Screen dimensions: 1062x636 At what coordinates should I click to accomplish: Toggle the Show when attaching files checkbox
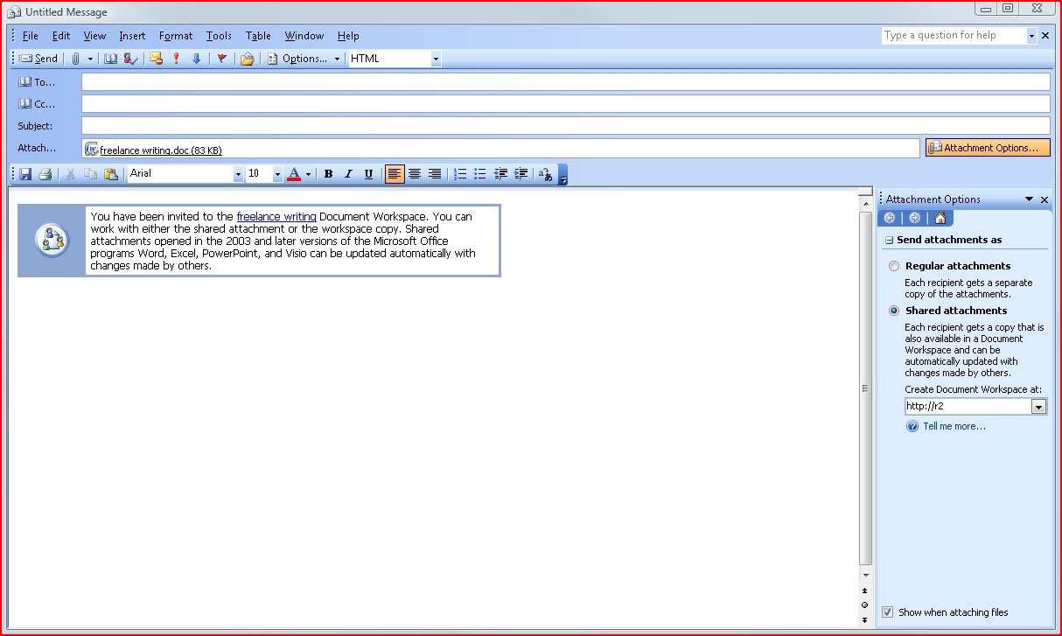[x=888, y=612]
